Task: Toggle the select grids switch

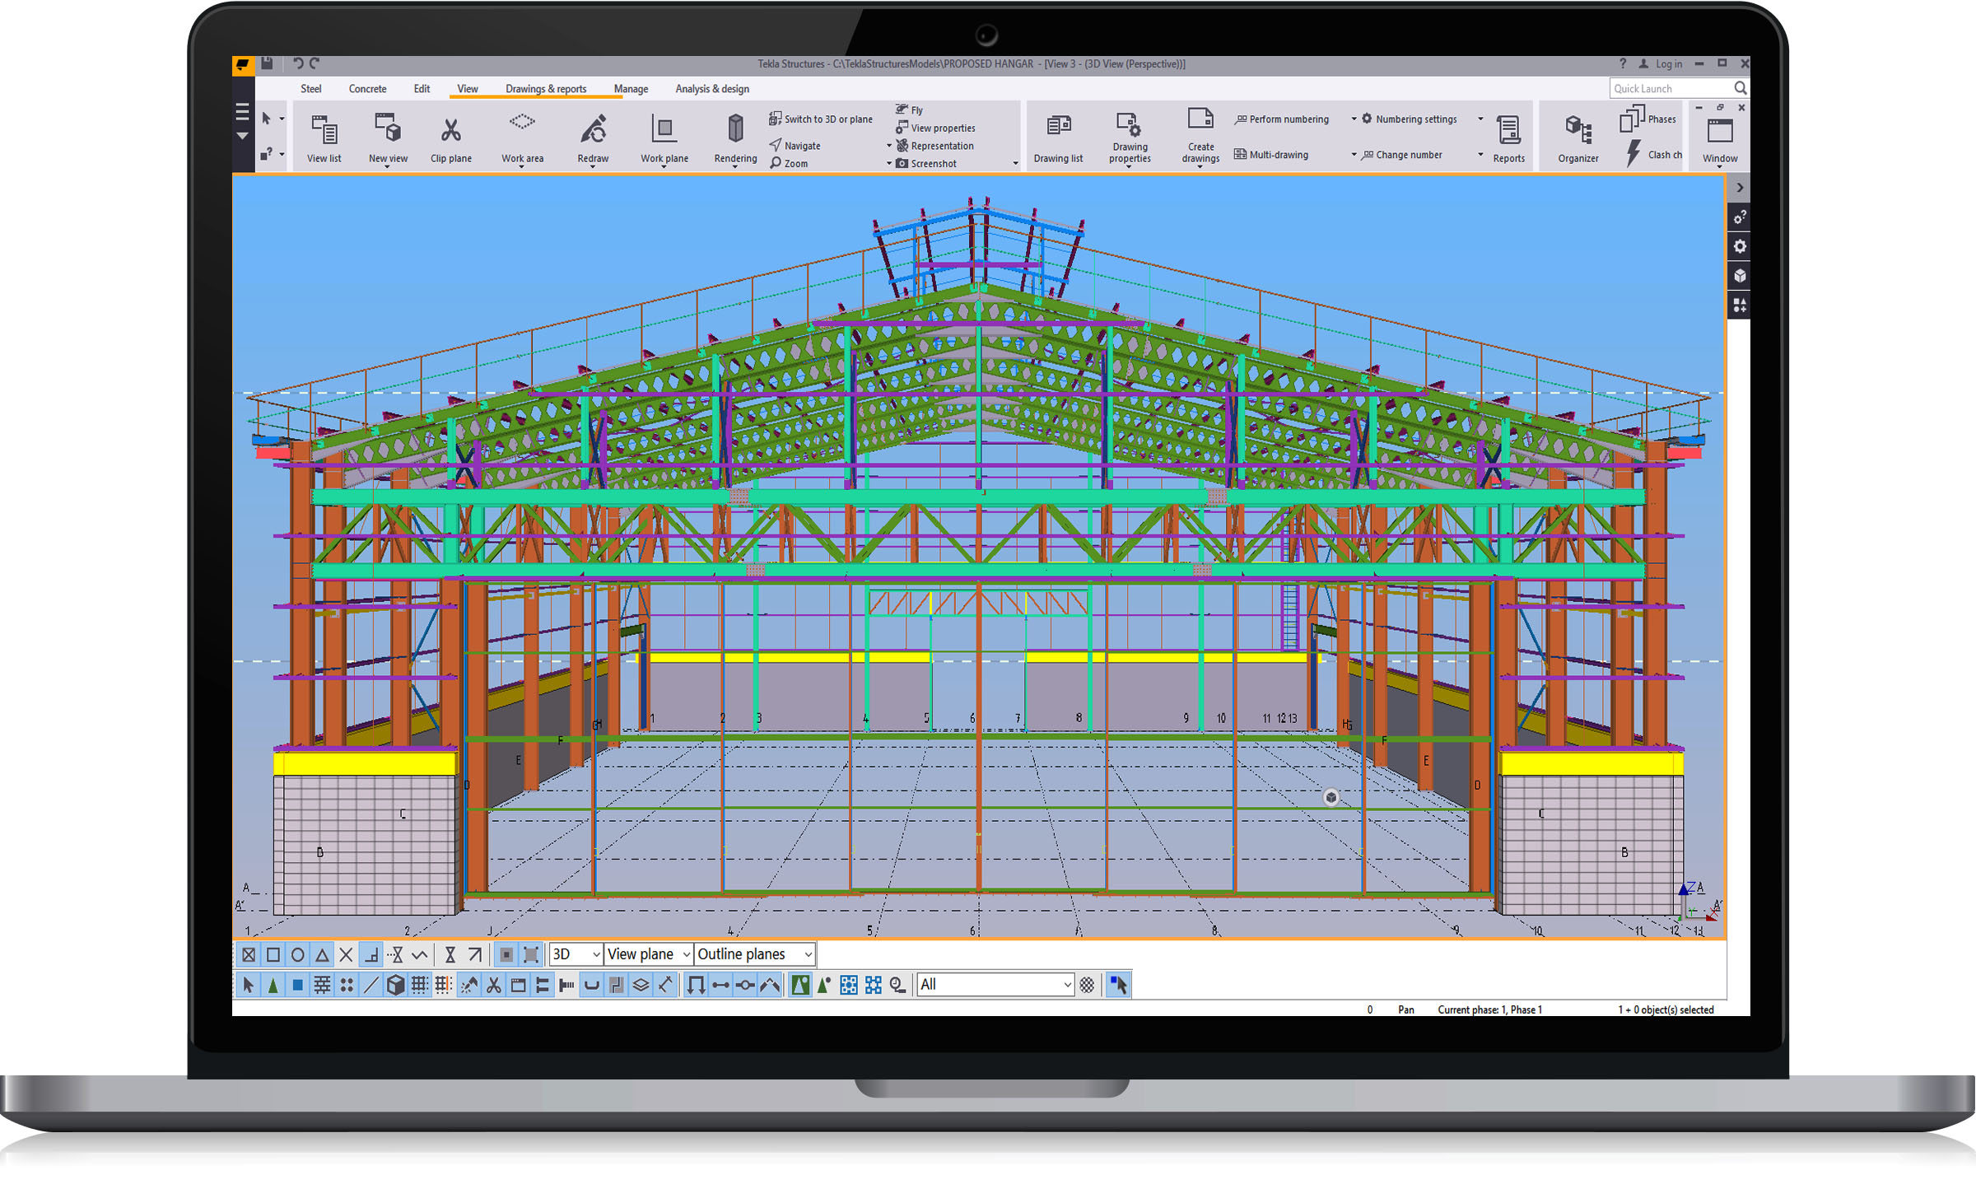Action: 419,985
